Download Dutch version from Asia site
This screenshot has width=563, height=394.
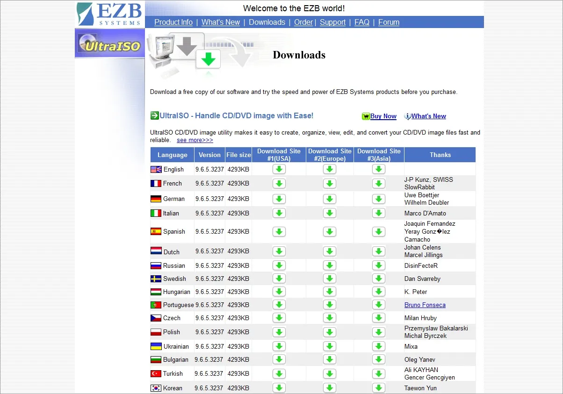point(379,251)
